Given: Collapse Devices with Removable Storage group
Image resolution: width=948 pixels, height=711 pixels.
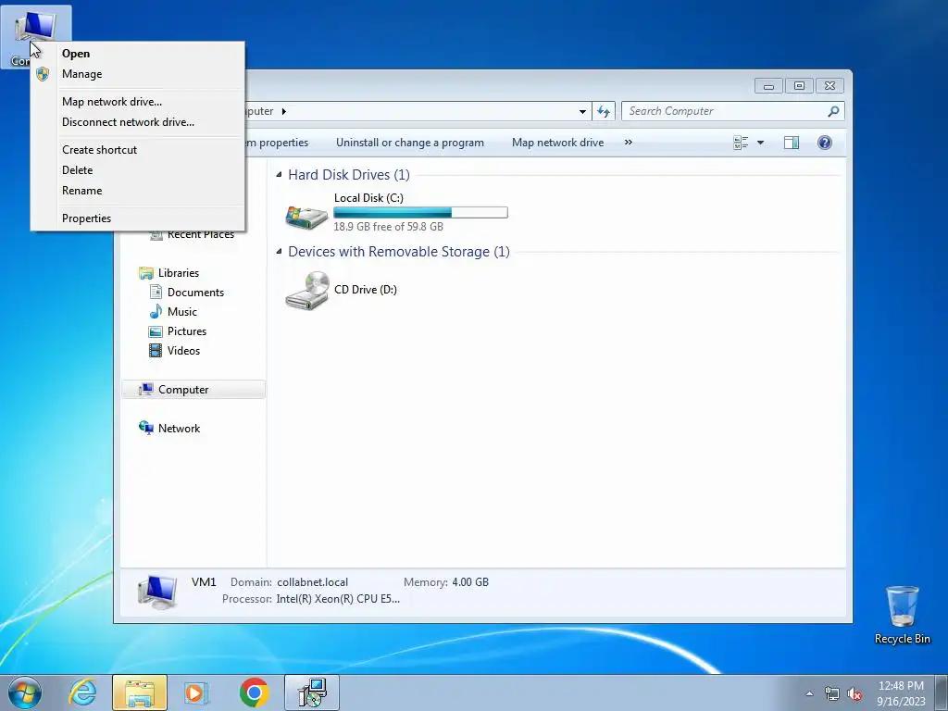Looking at the screenshot, I should coord(279,252).
